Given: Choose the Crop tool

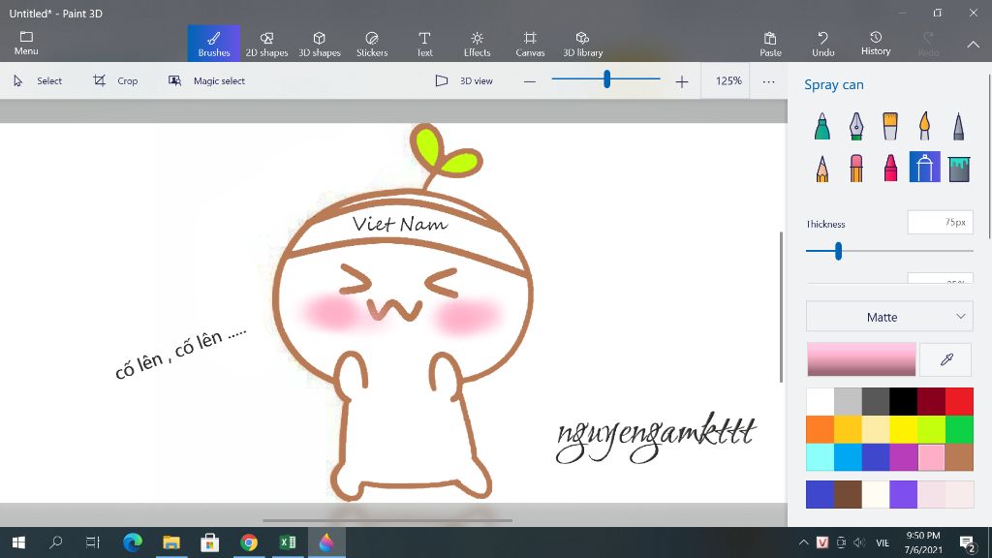Looking at the screenshot, I should (115, 81).
